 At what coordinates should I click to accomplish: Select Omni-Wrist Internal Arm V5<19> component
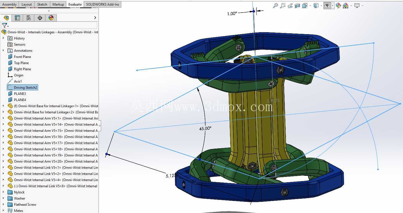click(x=56, y=155)
